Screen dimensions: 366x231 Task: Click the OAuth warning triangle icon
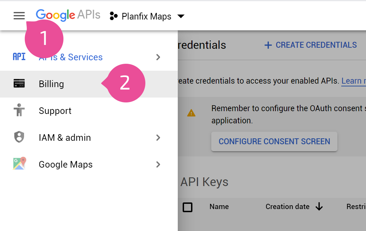pyautogui.click(x=191, y=113)
